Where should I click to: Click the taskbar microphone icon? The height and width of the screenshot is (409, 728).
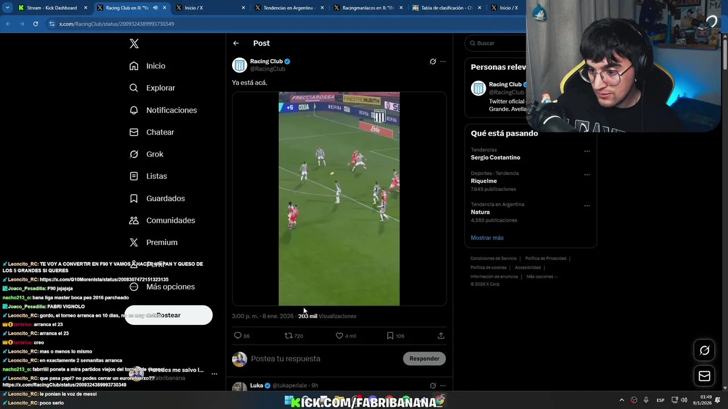point(646,400)
